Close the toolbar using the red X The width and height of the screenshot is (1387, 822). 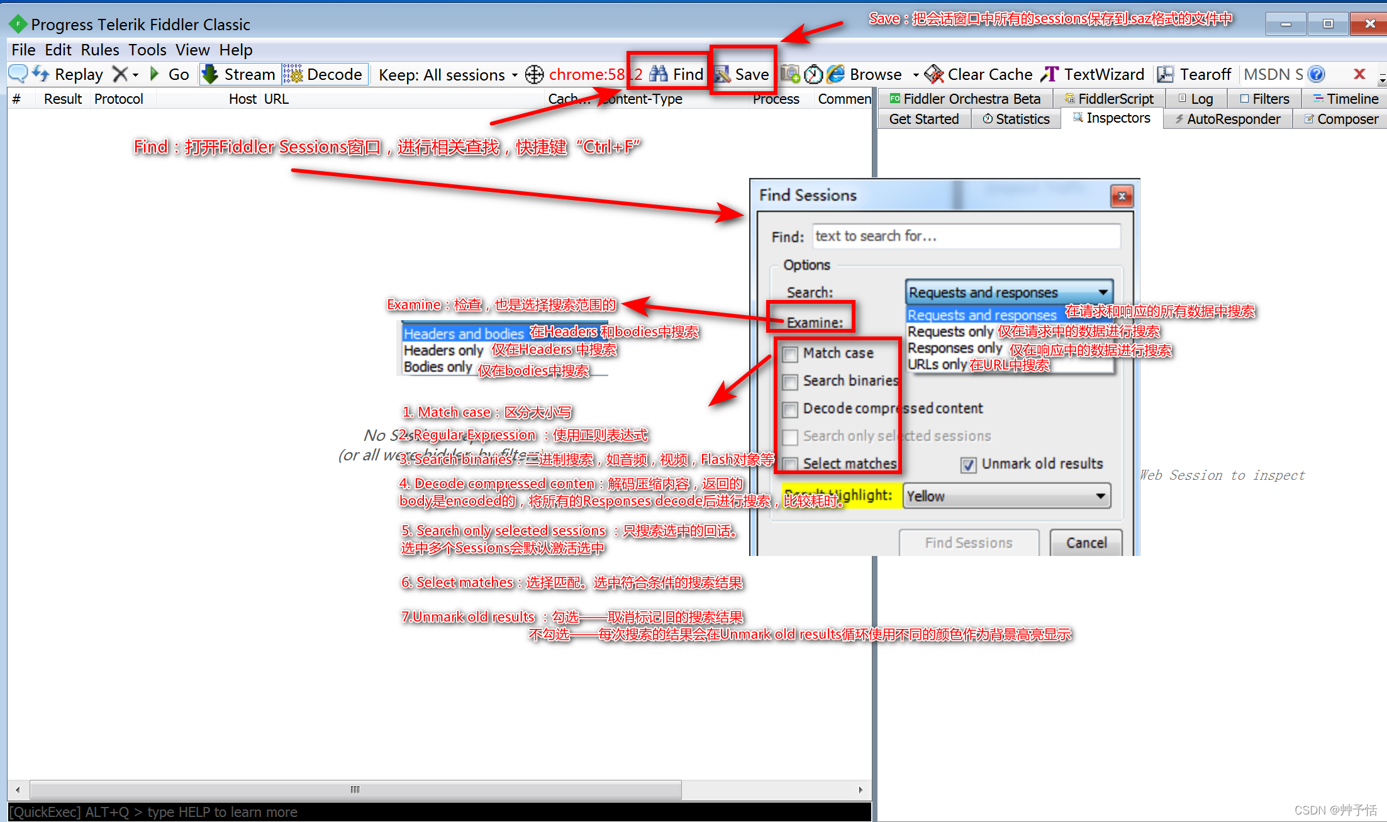tap(1359, 74)
